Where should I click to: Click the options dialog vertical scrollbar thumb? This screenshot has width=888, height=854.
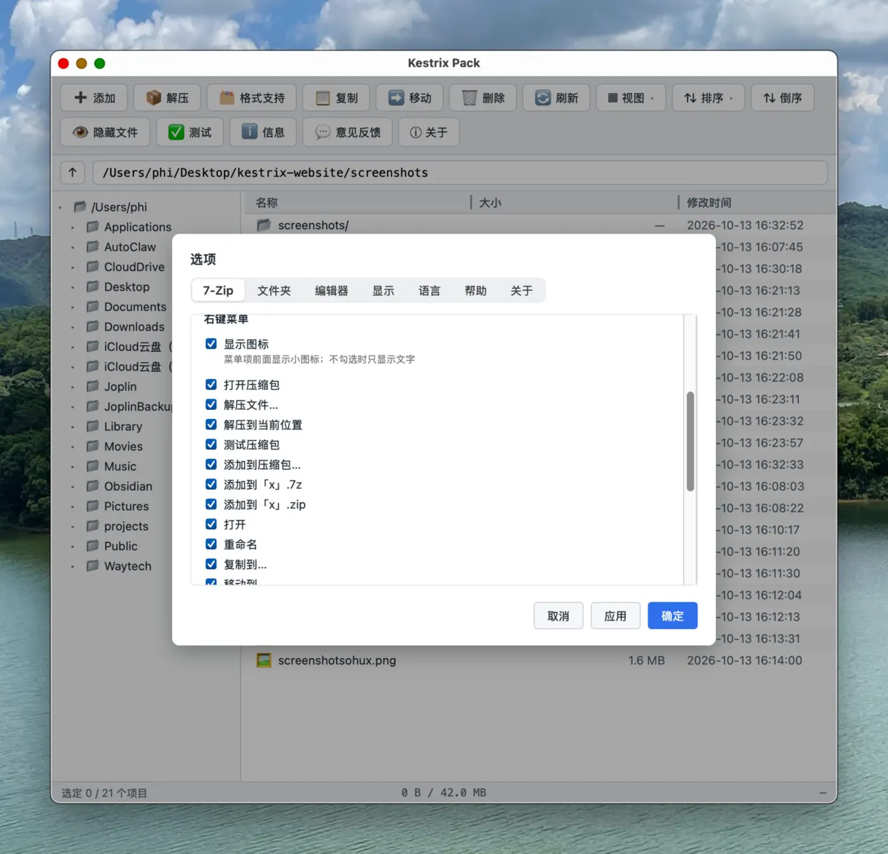[x=690, y=442]
